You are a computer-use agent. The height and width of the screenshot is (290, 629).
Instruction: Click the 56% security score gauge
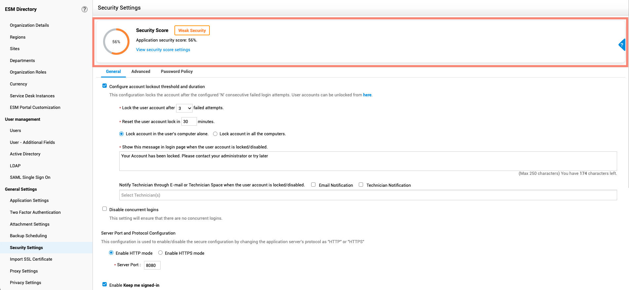coord(116,42)
